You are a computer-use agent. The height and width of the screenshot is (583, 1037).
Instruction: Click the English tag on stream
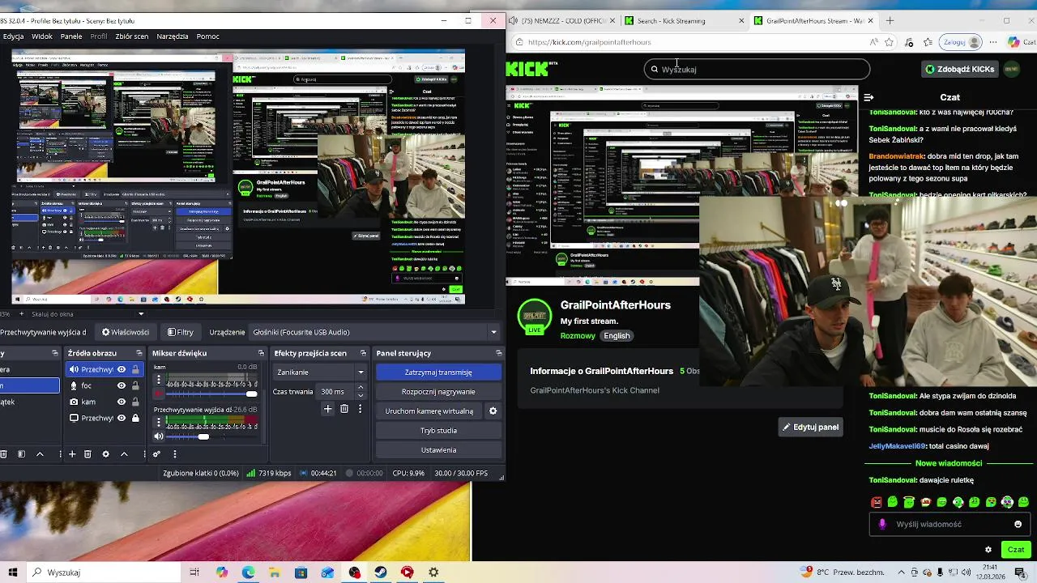pyautogui.click(x=617, y=336)
